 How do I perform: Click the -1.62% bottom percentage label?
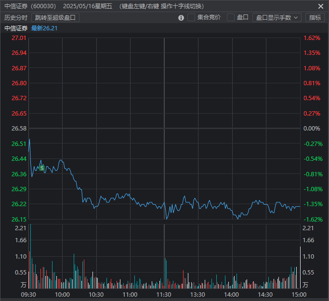(312, 219)
